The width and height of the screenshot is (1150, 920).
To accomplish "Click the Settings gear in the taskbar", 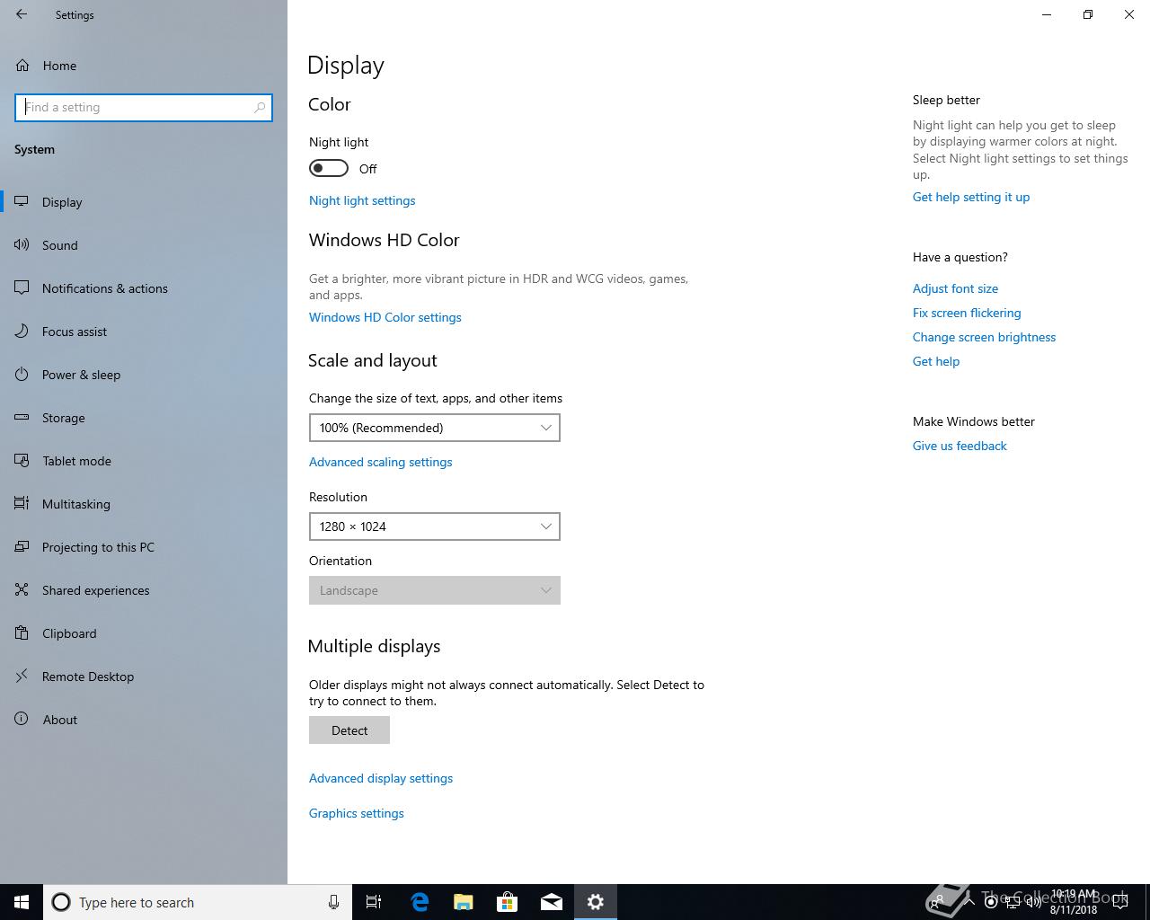I will point(596,902).
